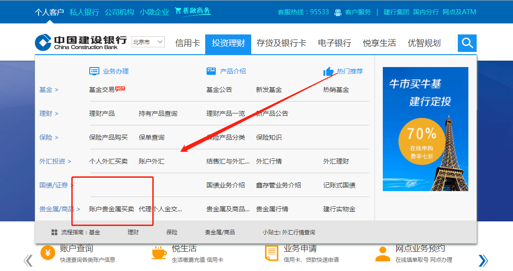This screenshot has width=513, height=271.
Task: Click the 流程指南 grid icon
Action: coord(55,232)
